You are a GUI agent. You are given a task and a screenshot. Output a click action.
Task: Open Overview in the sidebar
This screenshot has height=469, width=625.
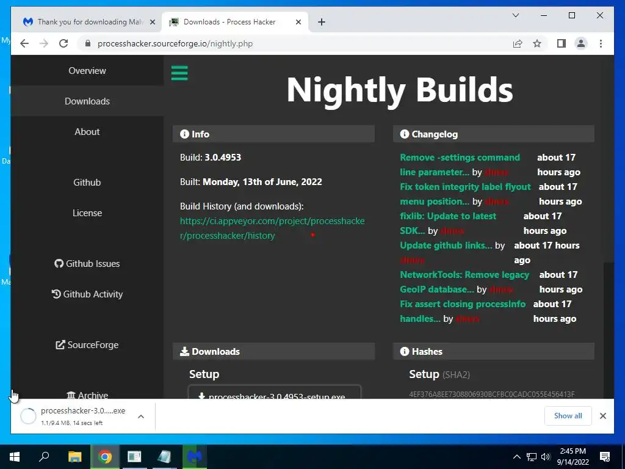87,71
